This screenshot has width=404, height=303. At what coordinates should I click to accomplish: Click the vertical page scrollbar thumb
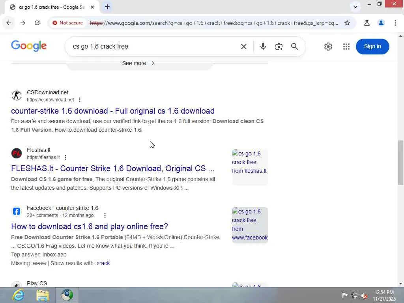[x=400, y=163]
